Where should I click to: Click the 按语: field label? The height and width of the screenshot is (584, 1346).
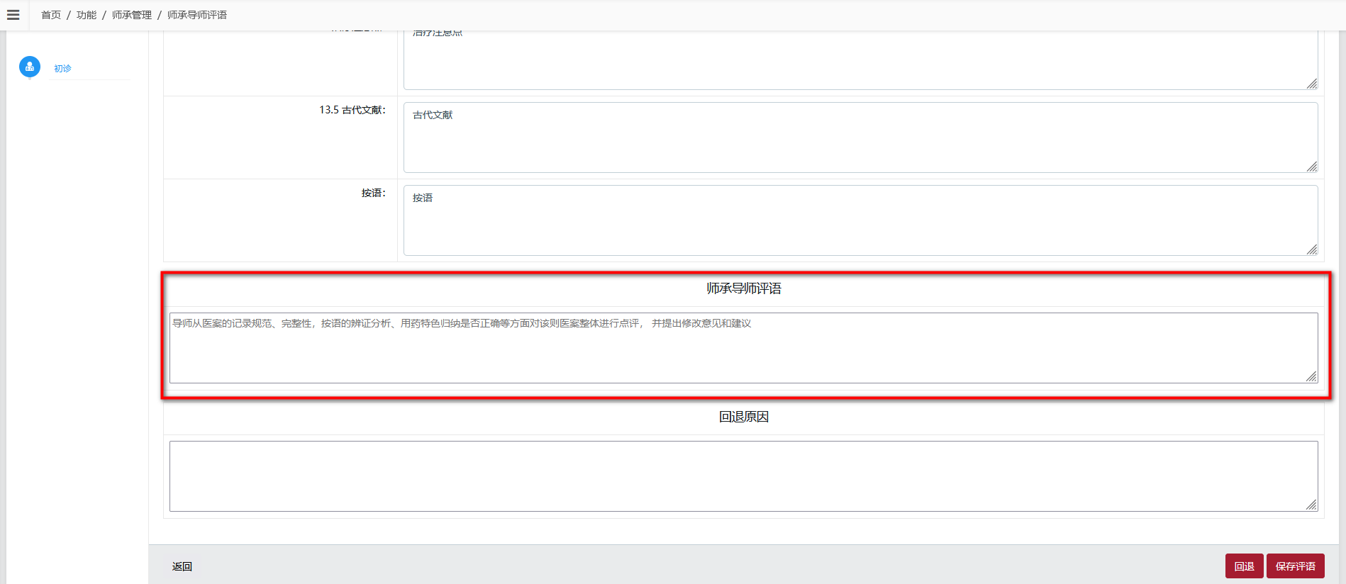point(374,193)
